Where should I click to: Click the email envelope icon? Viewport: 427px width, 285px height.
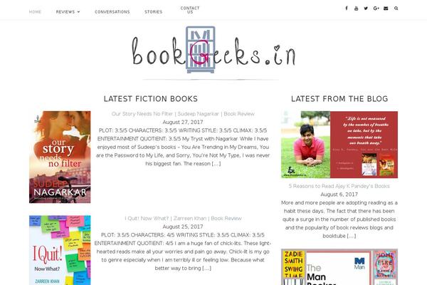pos(386,8)
